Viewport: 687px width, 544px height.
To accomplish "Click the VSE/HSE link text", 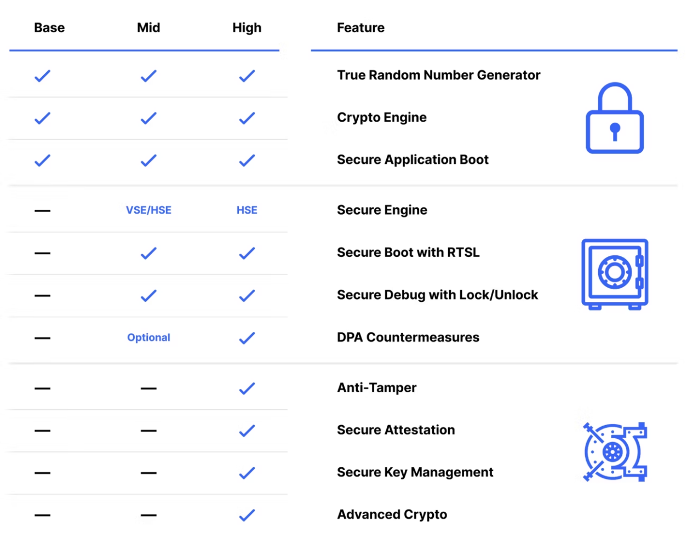I will point(148,210).
